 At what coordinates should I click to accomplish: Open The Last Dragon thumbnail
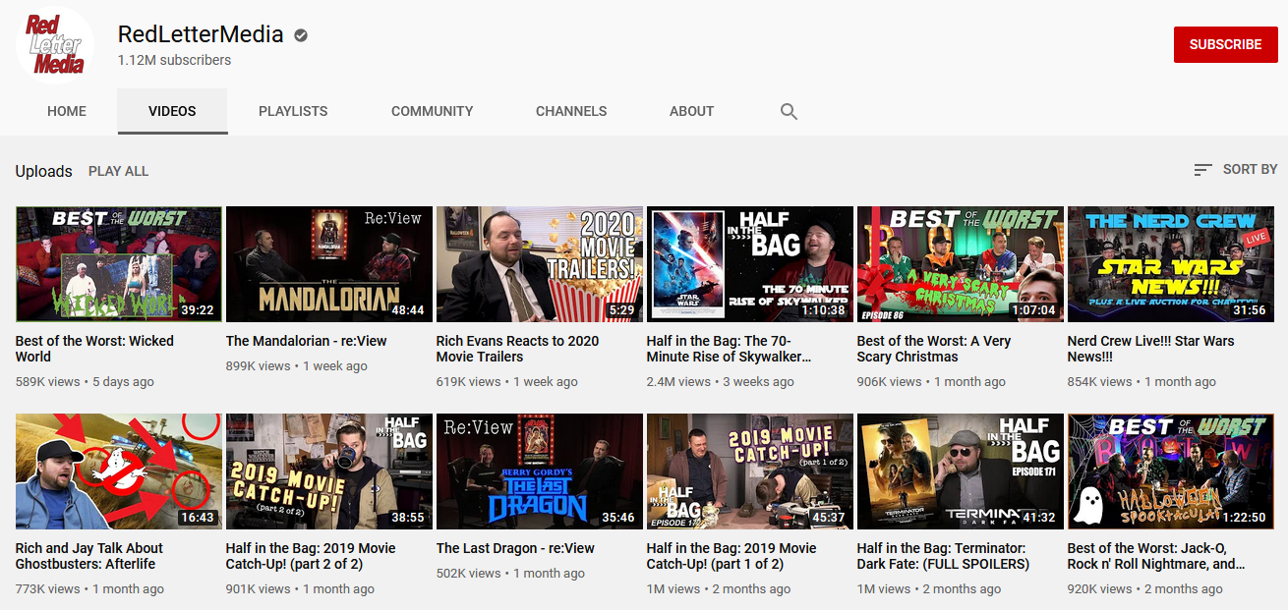(540, 471)
